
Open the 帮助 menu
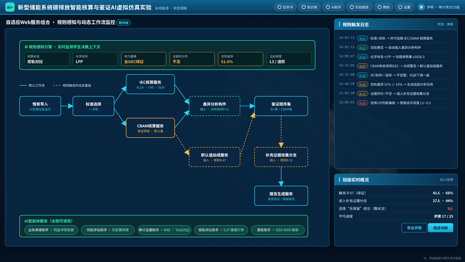(x=383, y=7)
